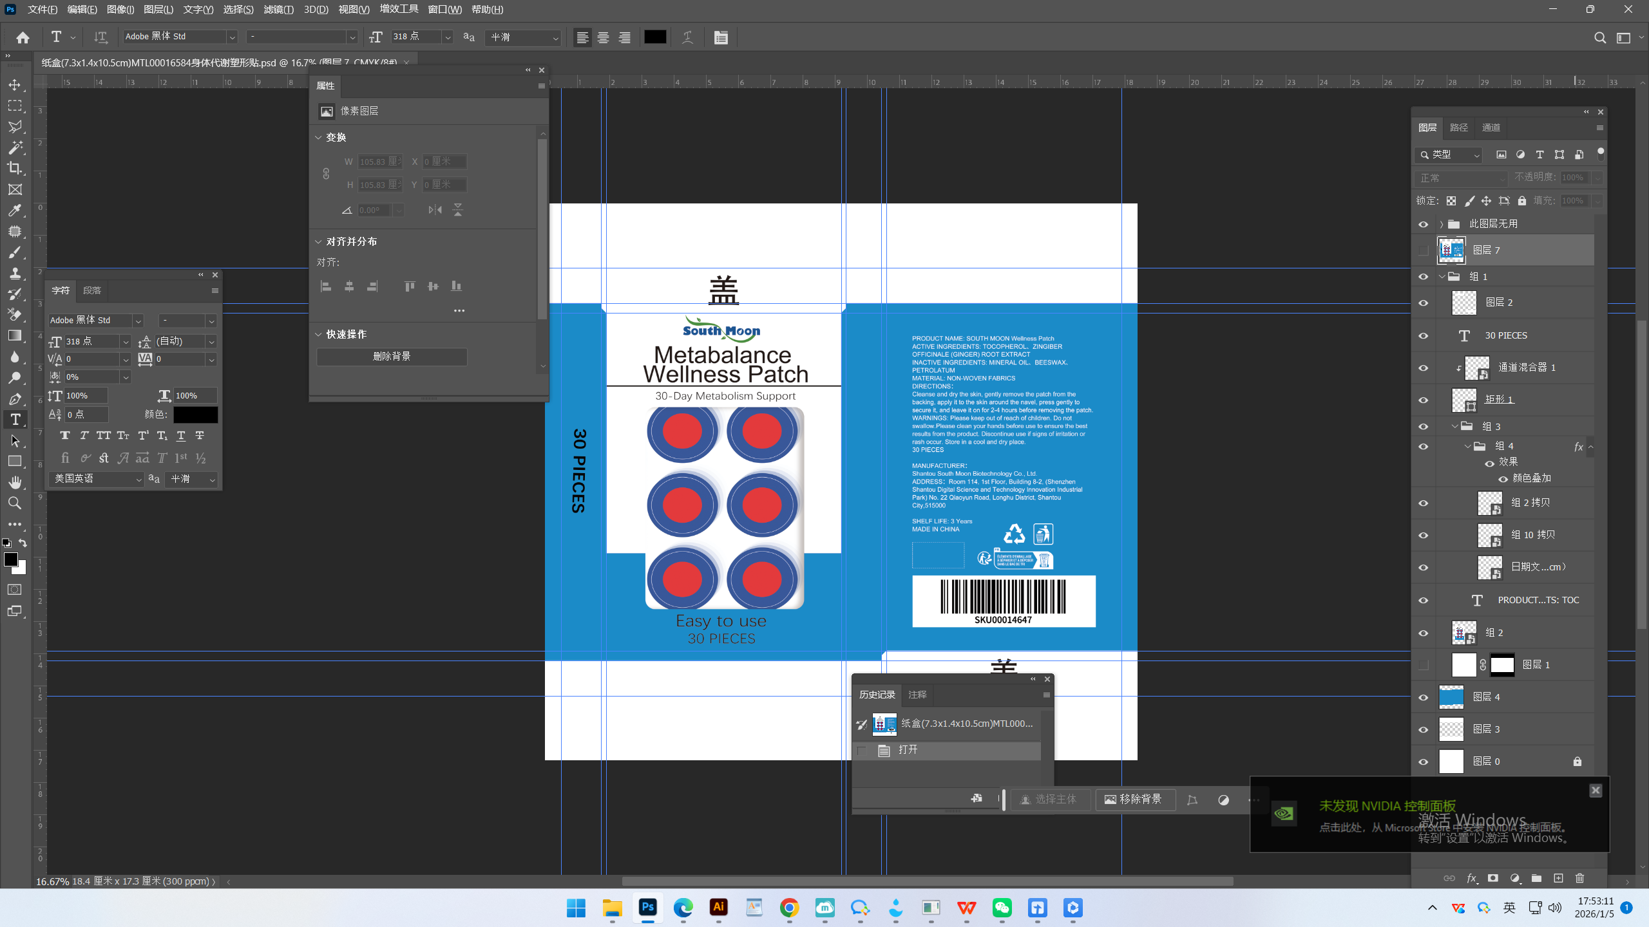
Task: Click center align text in options bar
Action: [604, 37]
